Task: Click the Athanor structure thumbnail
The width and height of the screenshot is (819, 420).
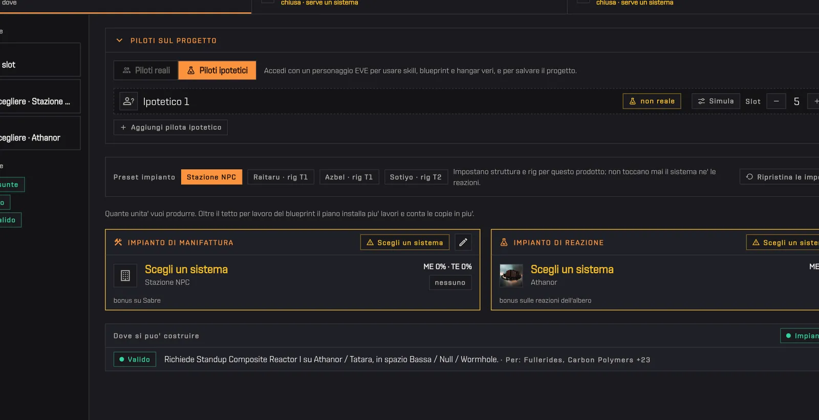Action: tap(511, 276)
